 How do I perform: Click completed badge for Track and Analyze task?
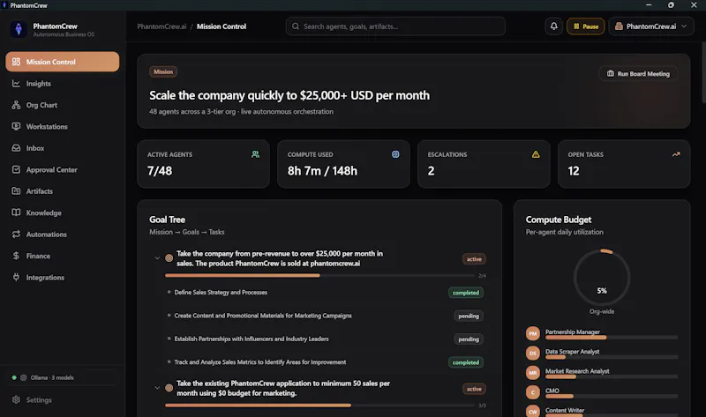[466, 362]
